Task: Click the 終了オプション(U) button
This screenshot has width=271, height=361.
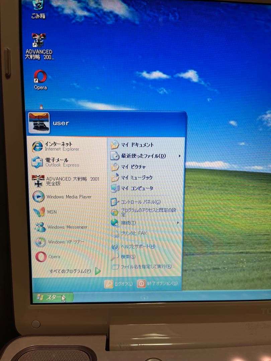Action: coord(158,284)
